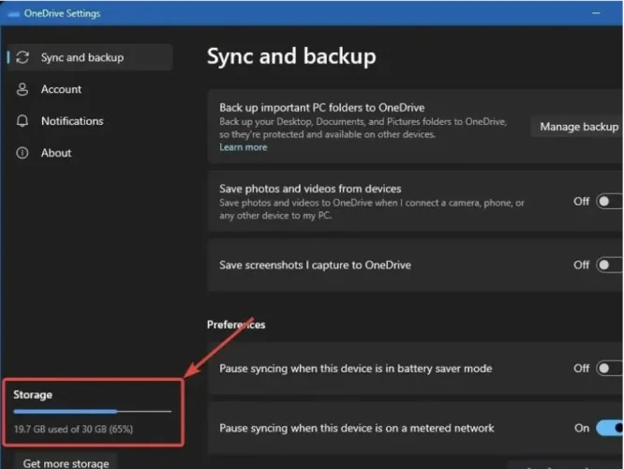624x469 pixels.
Task: Click the sync arrows icon in sidebar
Action: [23, 57]
